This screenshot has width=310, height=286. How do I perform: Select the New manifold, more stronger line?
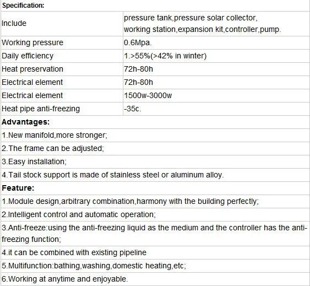(55, 135)
